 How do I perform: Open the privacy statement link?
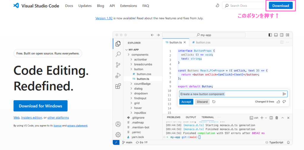(77, 125)
